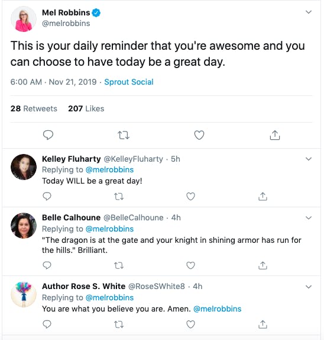Open the Sprout Social source link

pyautogui.click(x=129, y=82)
